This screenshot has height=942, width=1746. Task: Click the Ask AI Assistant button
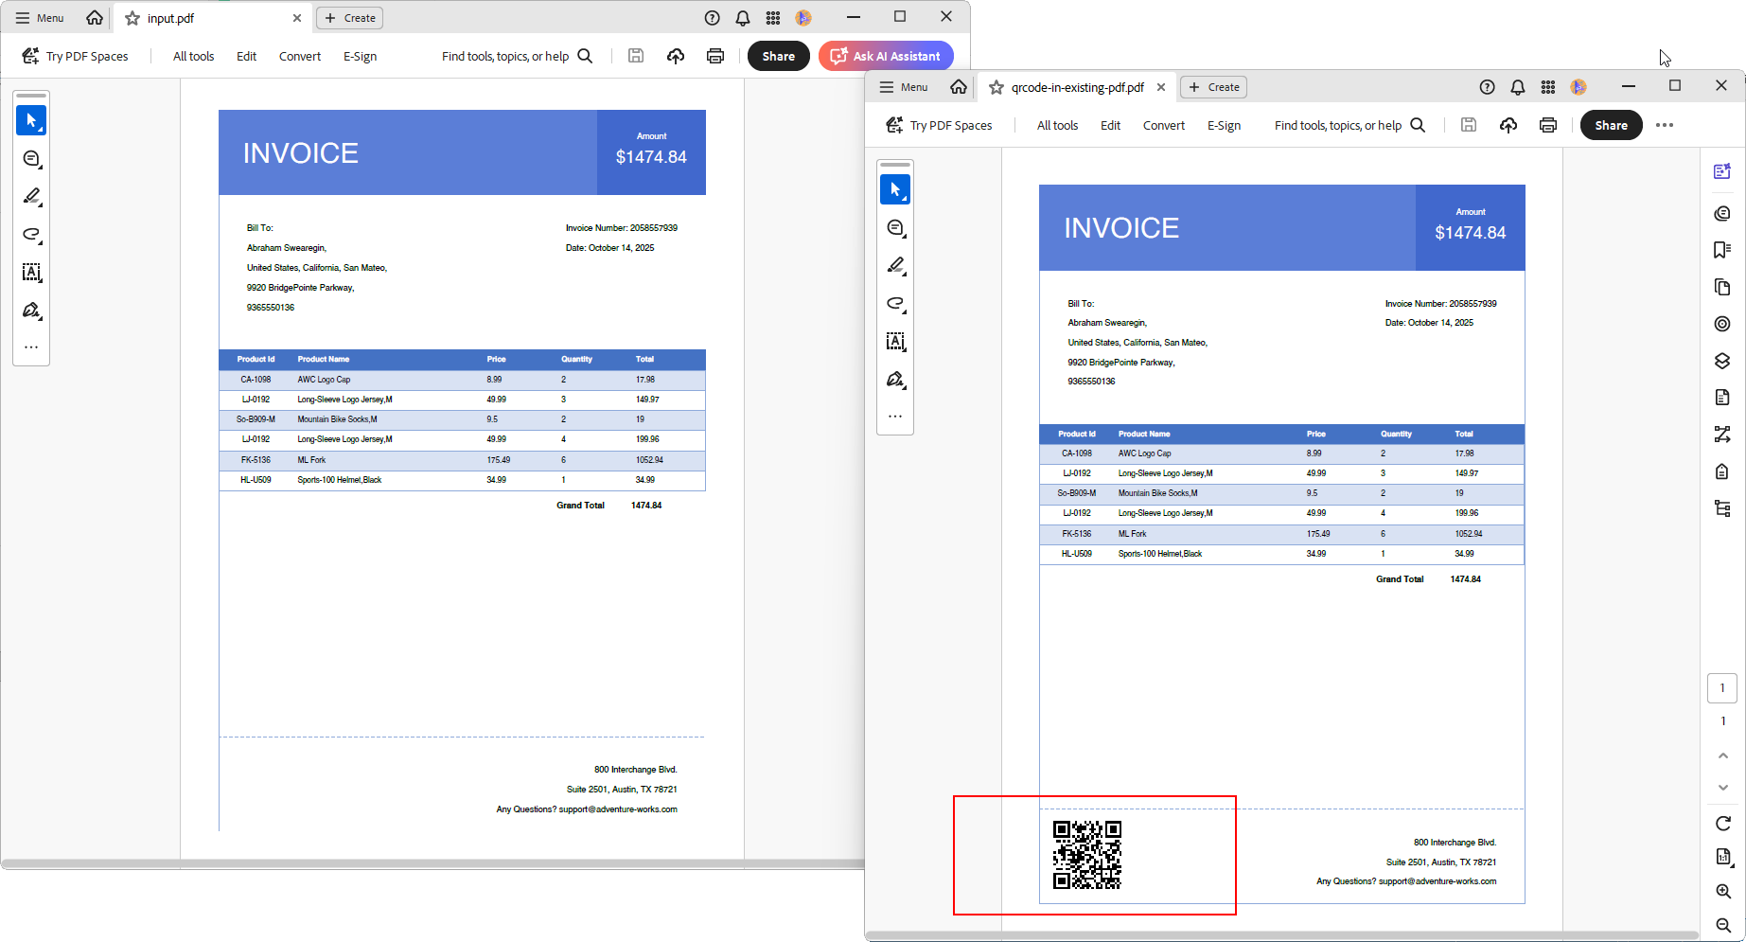click(886, 56)
